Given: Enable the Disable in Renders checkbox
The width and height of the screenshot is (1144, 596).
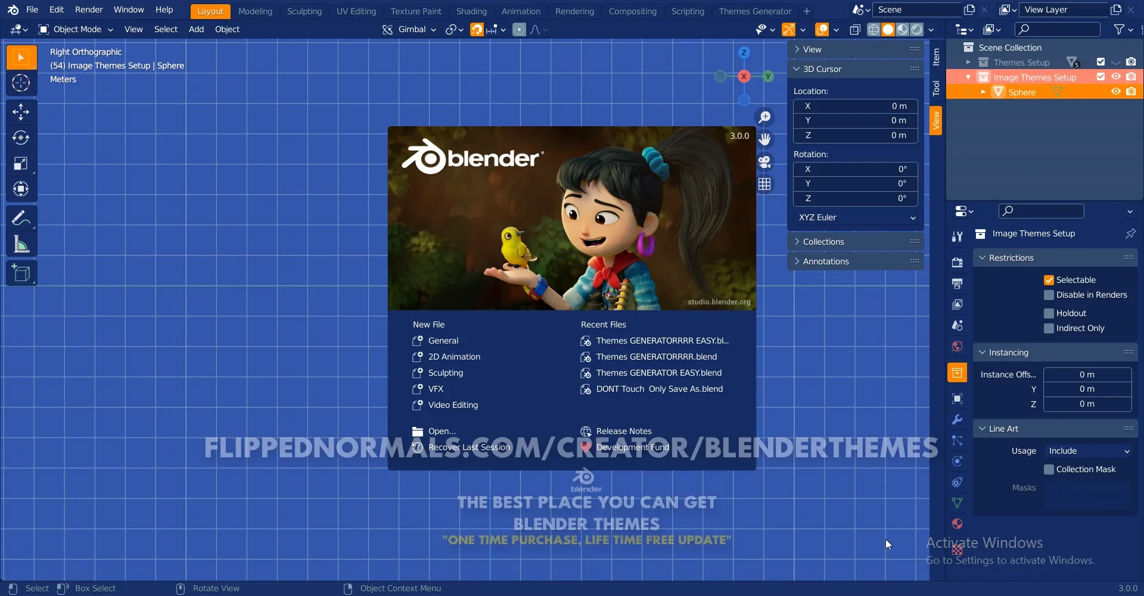Looking at the screenshot, I should click(1049, 295).
